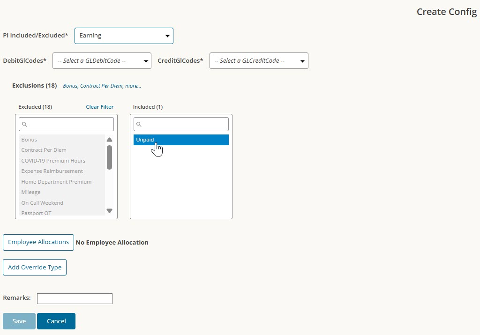Screen dimensions: 480x335
Task: Click the Excluded list scroll down arrow
Action: [109, 210]
